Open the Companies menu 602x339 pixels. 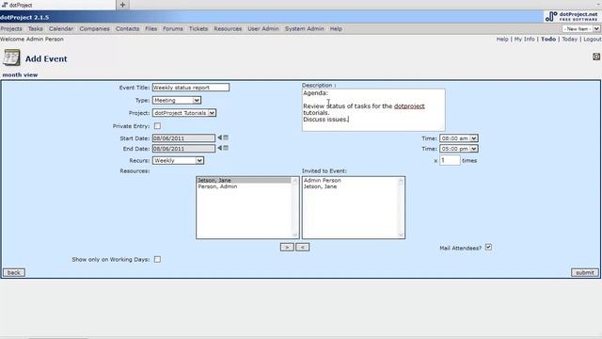coord(94,29)
